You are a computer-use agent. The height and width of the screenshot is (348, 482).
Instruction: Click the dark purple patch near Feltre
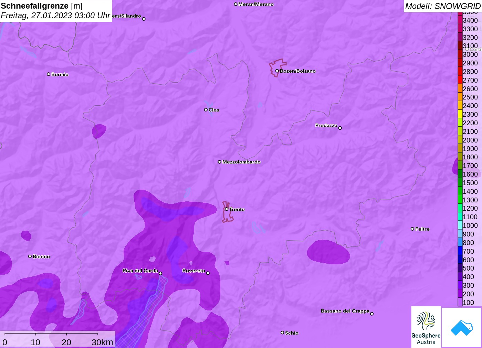328,252
